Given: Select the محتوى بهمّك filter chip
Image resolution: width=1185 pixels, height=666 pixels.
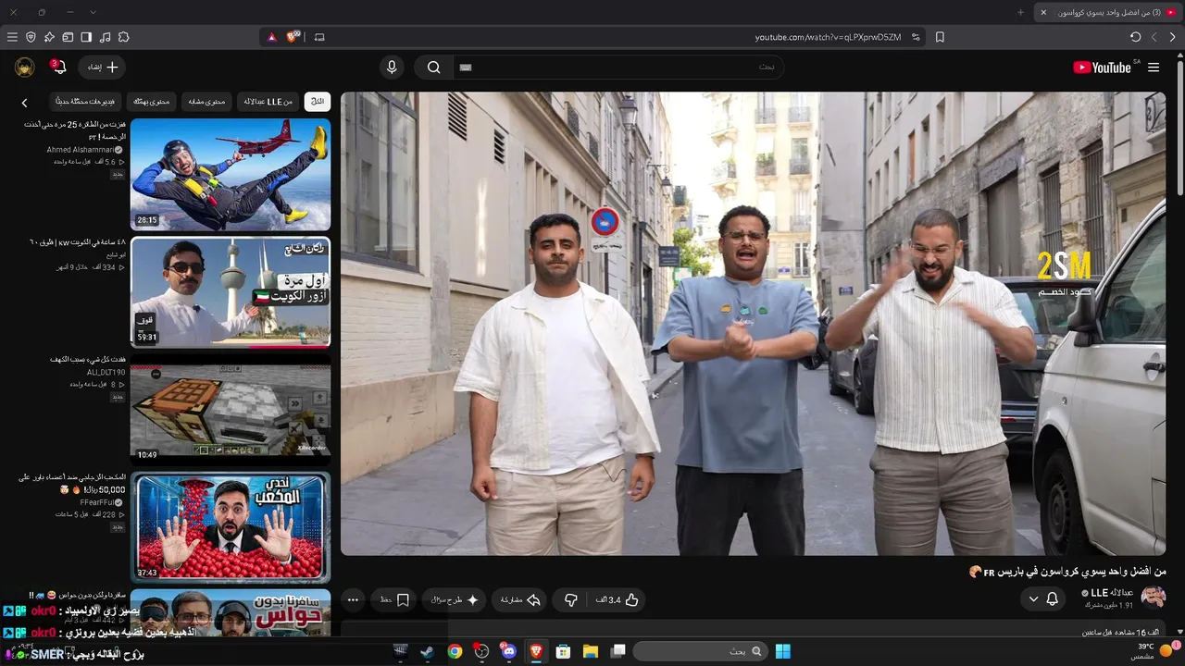Looking at the screenshot, I should click(152, 102).
